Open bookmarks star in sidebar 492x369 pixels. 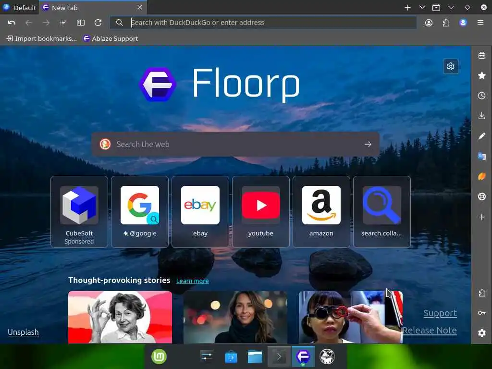pos(481,75)
